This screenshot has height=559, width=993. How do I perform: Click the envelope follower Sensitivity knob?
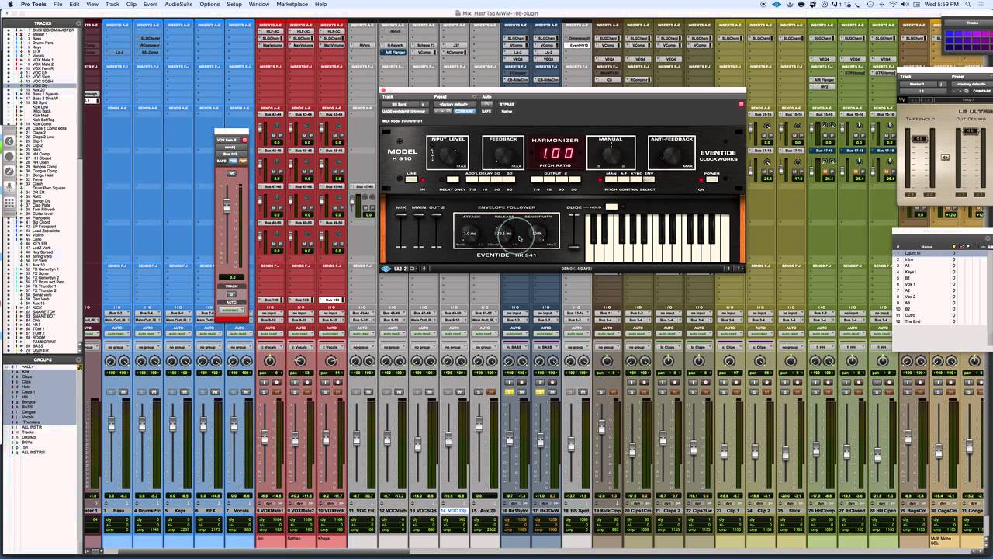(x=538, y=234)
